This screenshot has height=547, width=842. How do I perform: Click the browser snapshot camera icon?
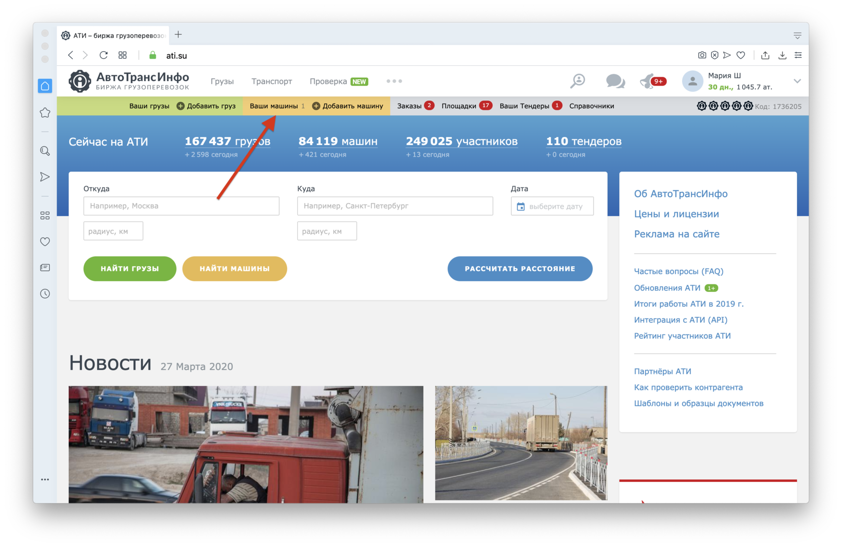pyautogui.click(x=702, y=55)
